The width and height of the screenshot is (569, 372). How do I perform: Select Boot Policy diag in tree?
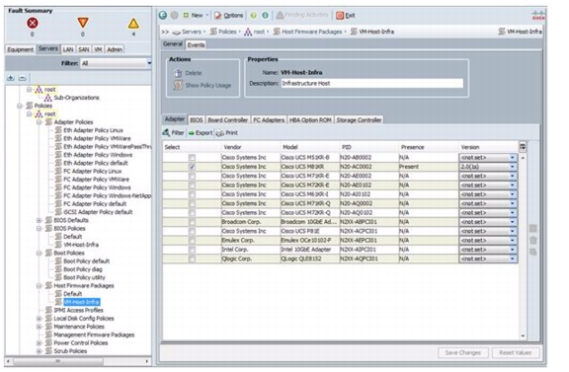(x=83, y=269)
